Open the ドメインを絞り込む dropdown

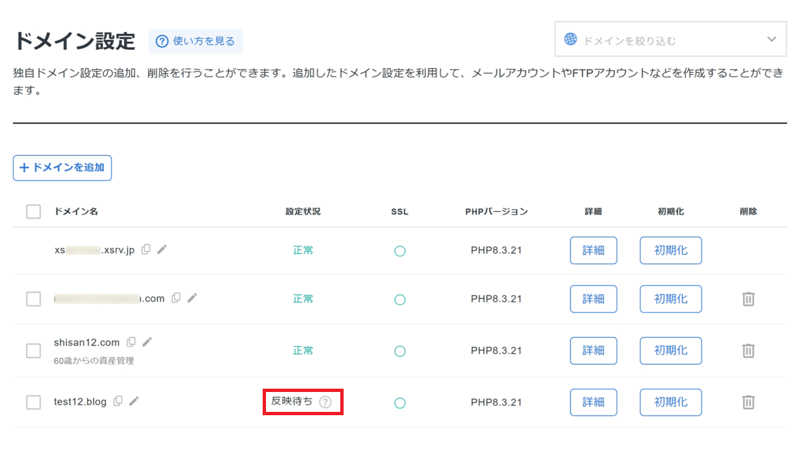(x=663, y=40)
